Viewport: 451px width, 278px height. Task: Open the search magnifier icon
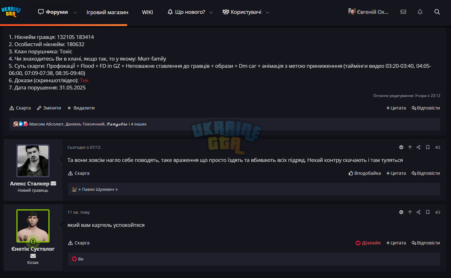point(437,12)
